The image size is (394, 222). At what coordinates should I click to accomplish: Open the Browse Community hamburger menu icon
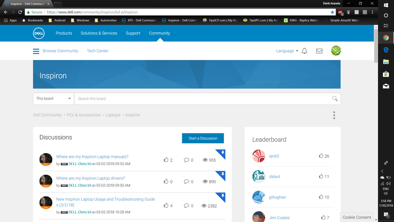pos(36,51)
